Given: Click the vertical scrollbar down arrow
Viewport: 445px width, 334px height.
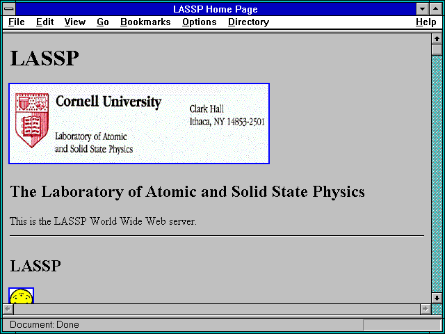Looking at the screenshot, I should [437, 298].
